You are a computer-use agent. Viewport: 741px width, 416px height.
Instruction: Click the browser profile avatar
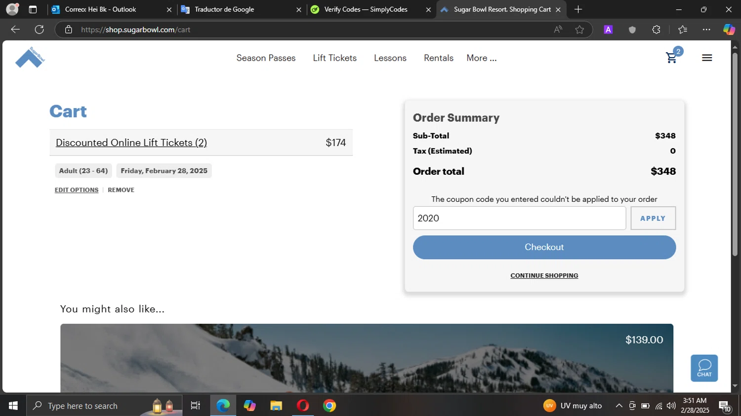click(x=12, y=9)
